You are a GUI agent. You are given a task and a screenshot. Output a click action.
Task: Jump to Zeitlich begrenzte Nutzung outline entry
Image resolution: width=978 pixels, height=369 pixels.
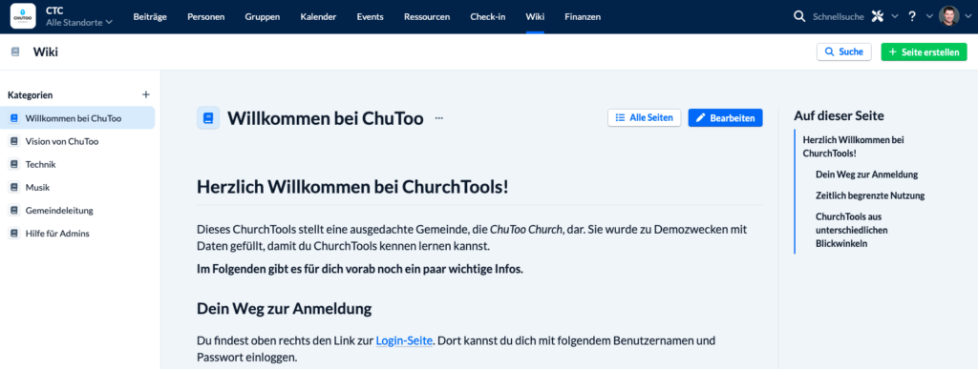[x=869, y=195]
